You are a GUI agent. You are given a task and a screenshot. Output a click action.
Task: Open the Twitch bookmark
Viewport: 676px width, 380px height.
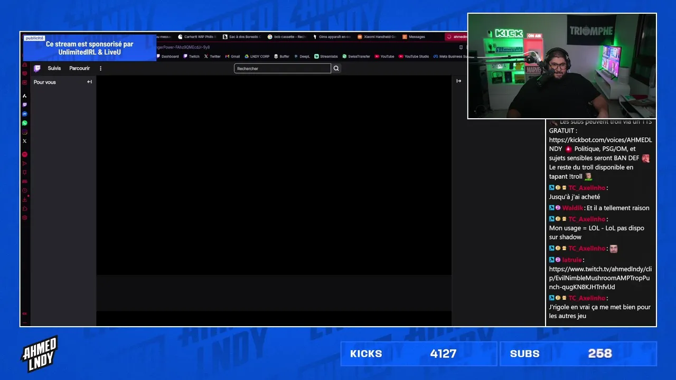tap(191, 56)
